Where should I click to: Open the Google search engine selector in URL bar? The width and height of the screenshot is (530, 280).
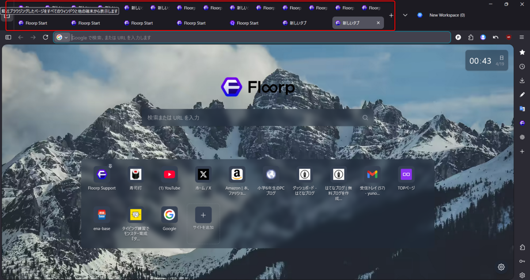(62, 38)
